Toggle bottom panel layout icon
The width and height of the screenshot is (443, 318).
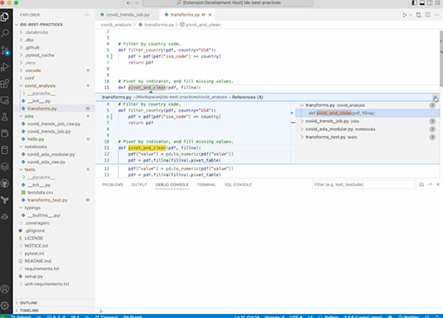click(x=422, y=2)
